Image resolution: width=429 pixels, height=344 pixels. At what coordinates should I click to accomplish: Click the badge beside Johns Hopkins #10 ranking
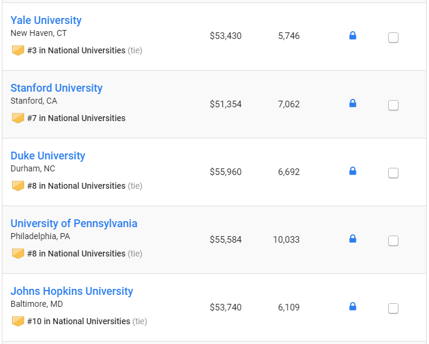coord(18,321)
